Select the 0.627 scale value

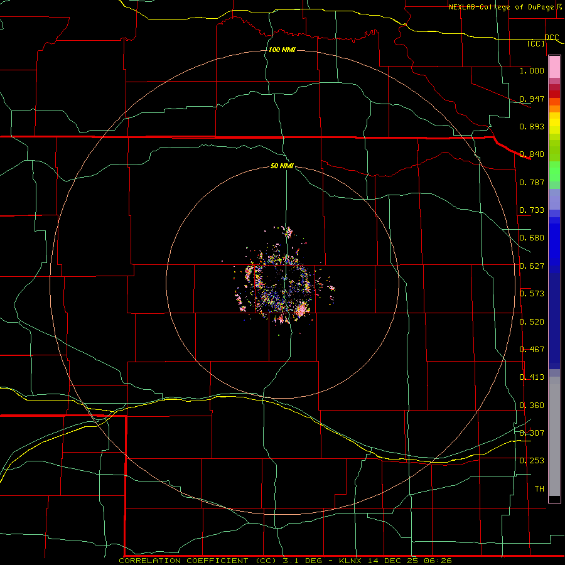point(532,266)
